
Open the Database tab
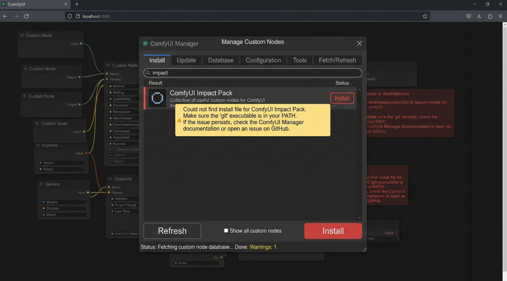pyautogui.click(x=221, y=60)
